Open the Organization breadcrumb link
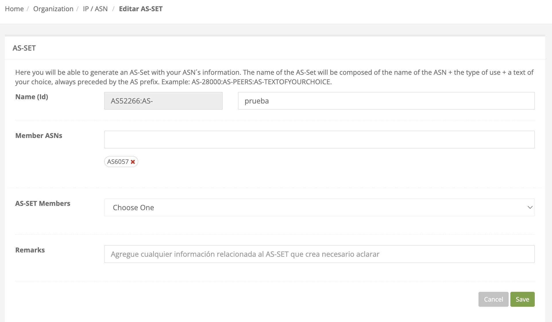Screen dimensions: 552x322 click(x=53, y=9)
